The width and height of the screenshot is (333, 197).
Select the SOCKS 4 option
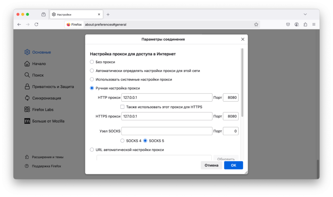point(122,140)
